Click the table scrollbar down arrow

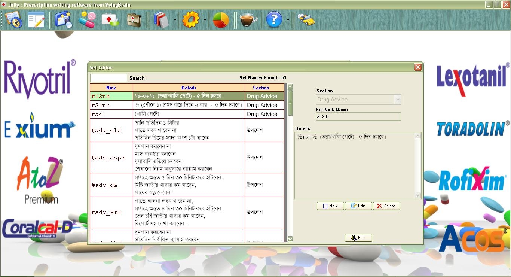290,239
